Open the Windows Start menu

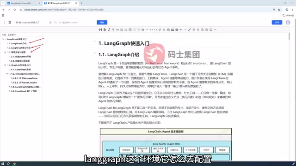click(3, 164)
